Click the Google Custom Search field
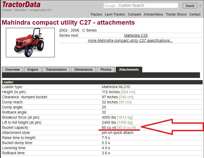The width and height of the screenshot is (204, 158). [141, 6]
